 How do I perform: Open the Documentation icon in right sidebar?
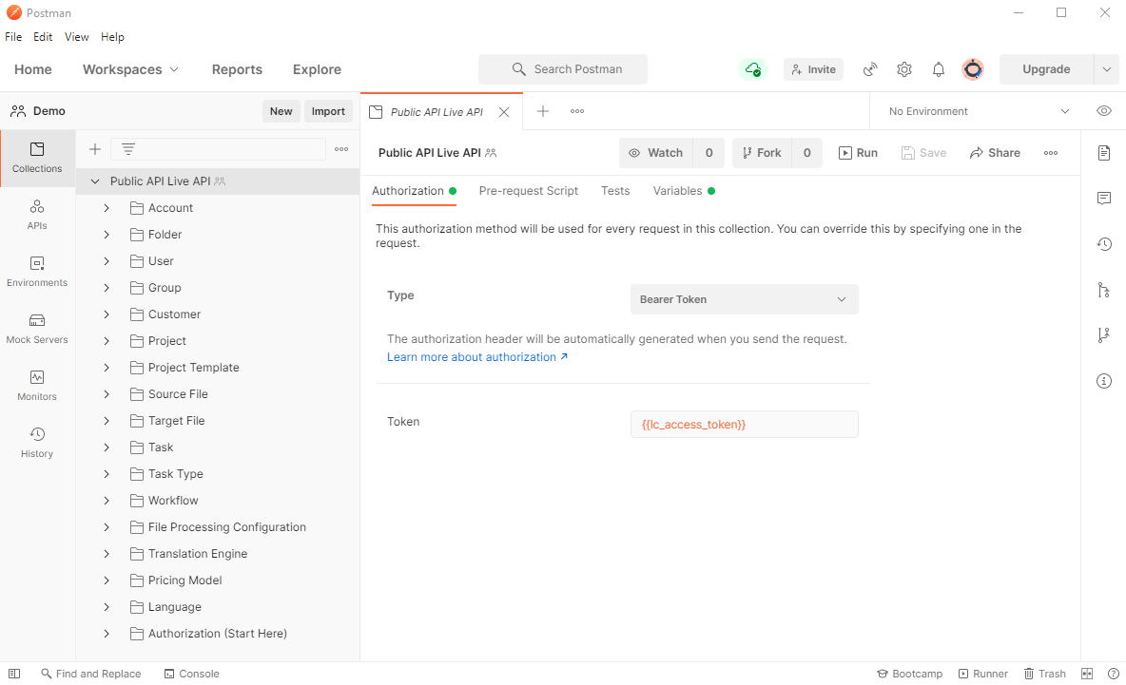click(x=1104, y=153)
